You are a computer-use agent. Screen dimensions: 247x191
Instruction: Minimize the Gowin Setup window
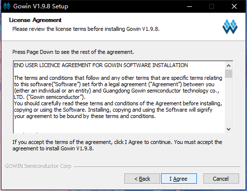coord(190,6)
